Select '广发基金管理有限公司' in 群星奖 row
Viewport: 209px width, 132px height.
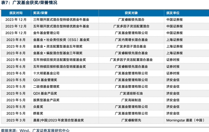coord(131,113)
